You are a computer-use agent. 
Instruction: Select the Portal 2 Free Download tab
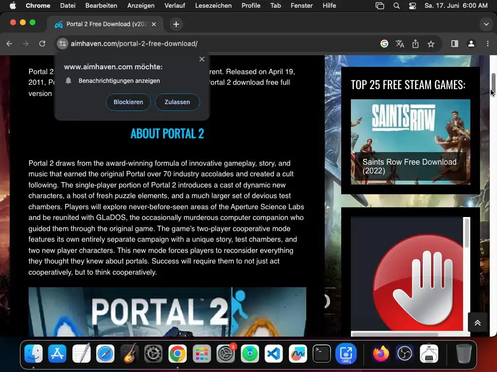(x=105, y=24)
